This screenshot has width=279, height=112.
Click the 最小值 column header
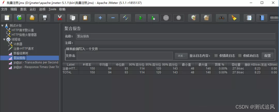click(187, 65)
